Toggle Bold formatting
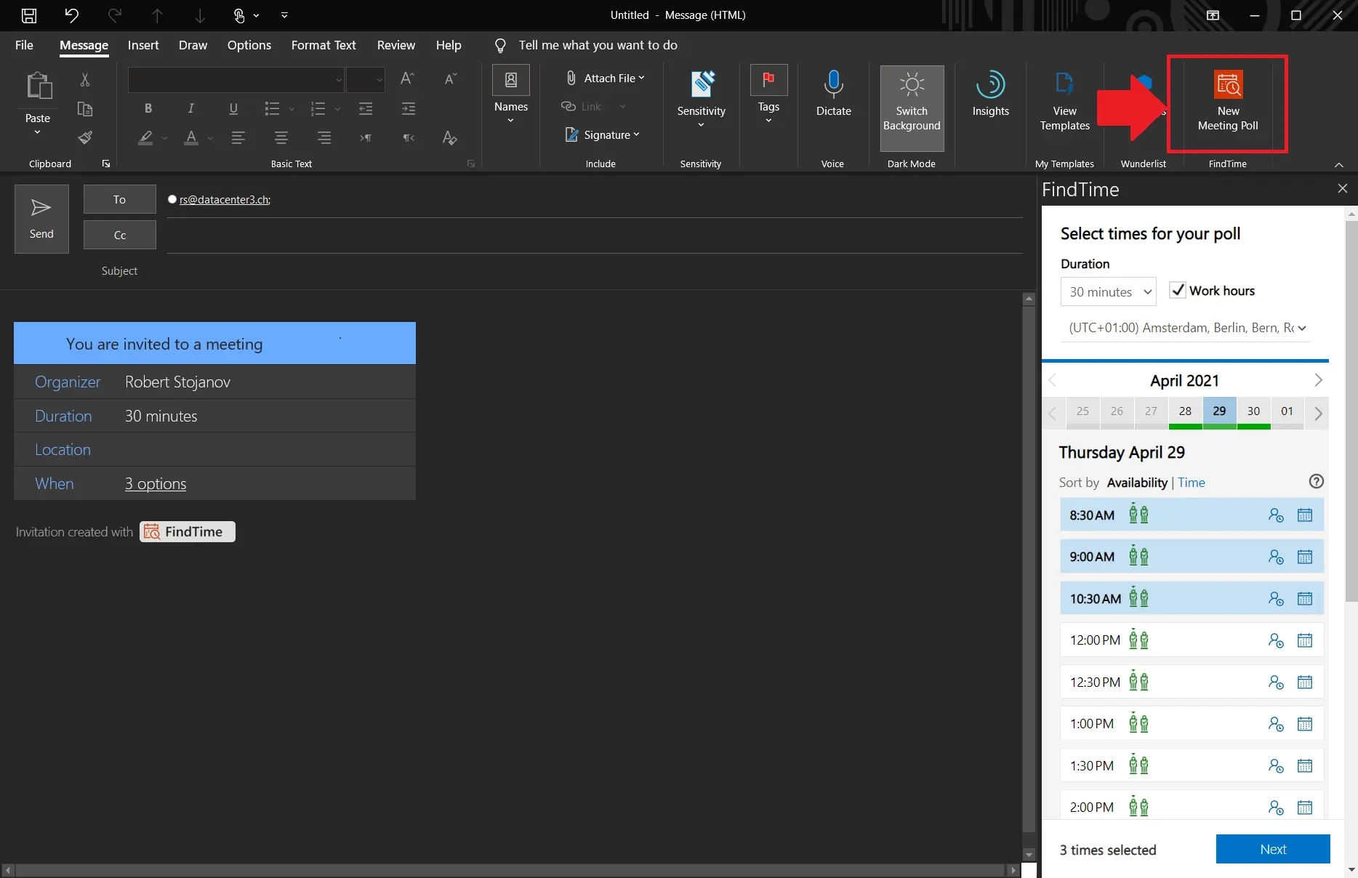1358x878 pixels. [148, 108]
